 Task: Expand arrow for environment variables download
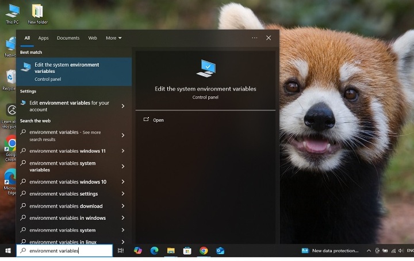[123, 206]
